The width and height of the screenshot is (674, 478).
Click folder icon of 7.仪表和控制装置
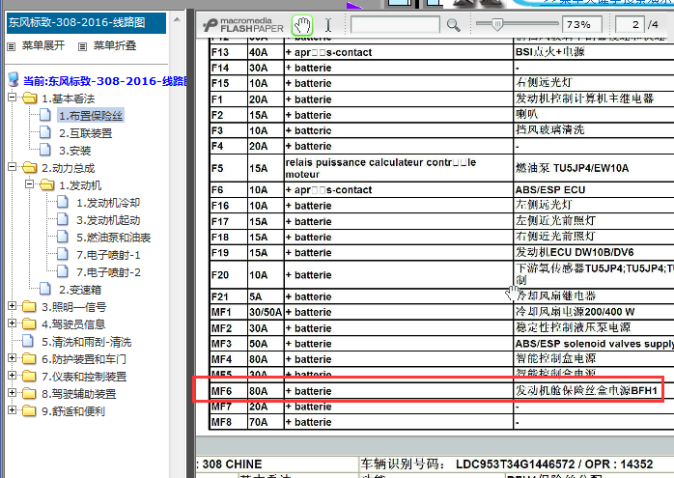(x=29, y=377)
